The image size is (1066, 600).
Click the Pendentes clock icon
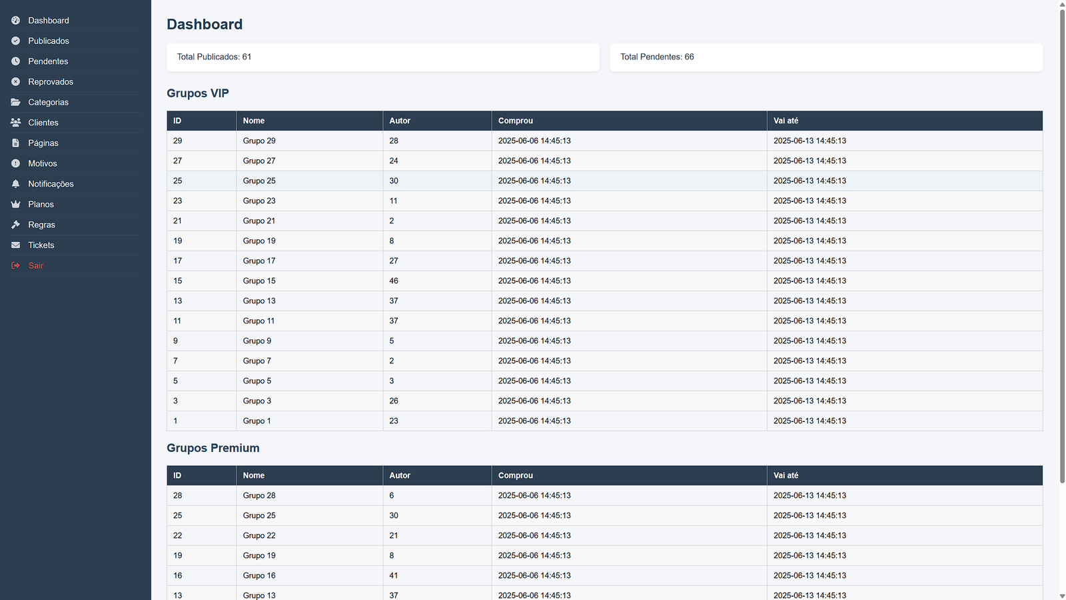tap(16, 61)
